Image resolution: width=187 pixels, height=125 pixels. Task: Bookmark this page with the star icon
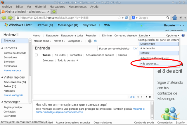pos(119,18)
